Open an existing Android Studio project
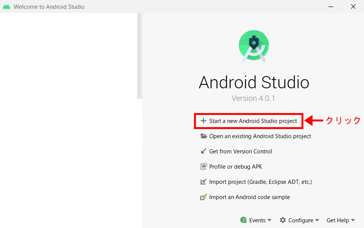The image size is (364, 228). 260,136
